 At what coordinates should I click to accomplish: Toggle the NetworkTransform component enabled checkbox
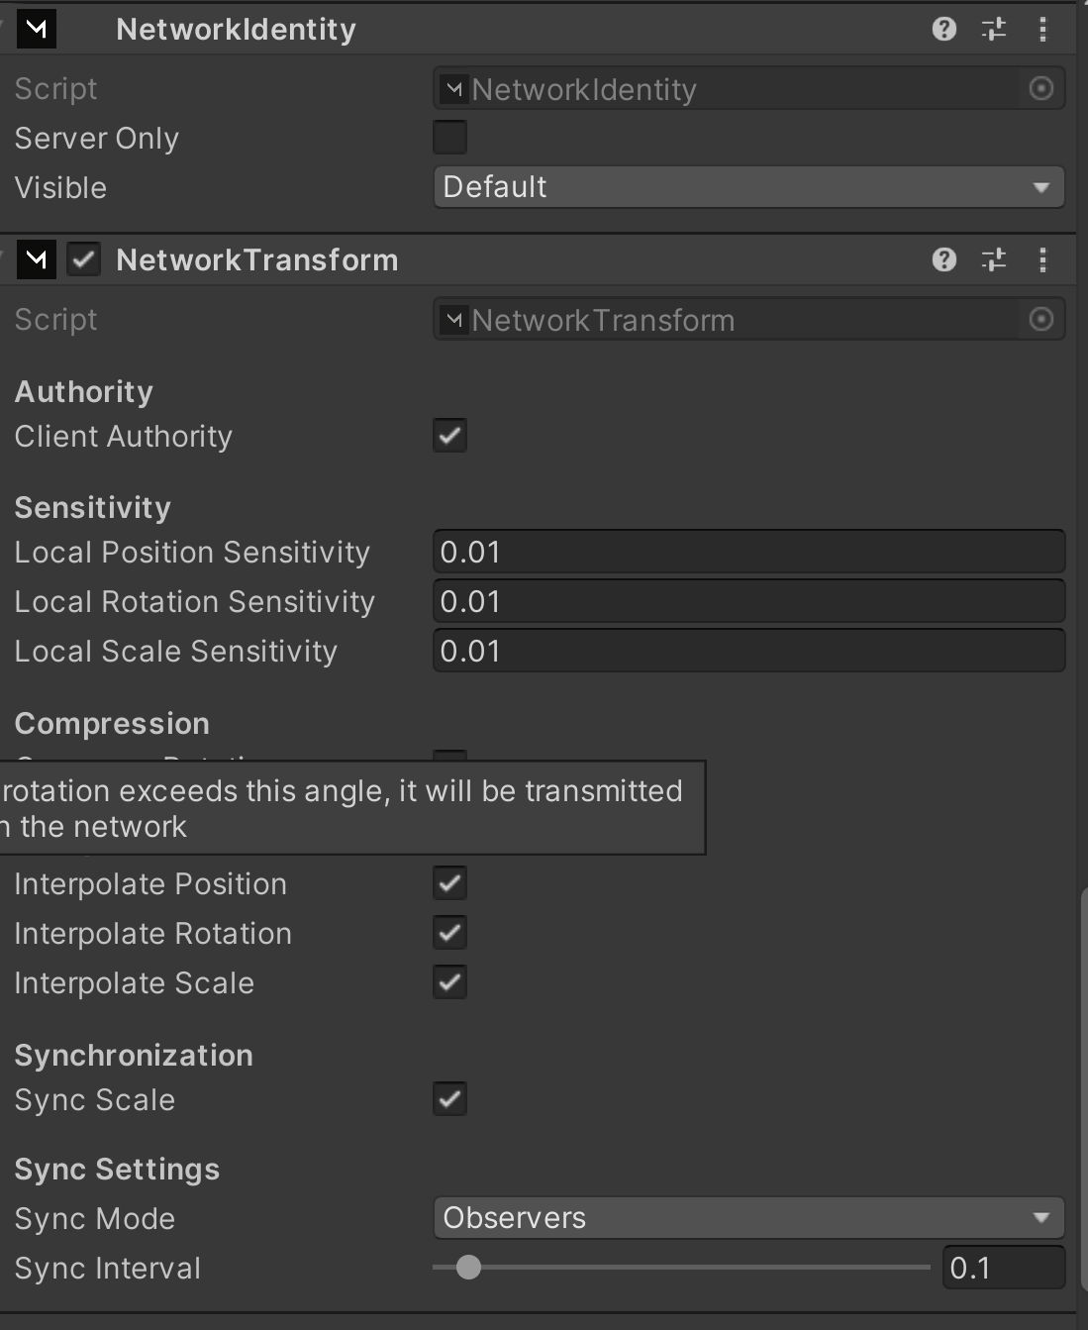(x=83, y=259)
